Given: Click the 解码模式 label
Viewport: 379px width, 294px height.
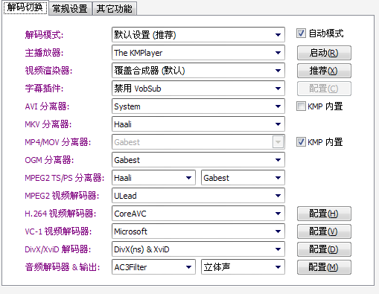Looking at the screenshot, I should pos(44,35).
